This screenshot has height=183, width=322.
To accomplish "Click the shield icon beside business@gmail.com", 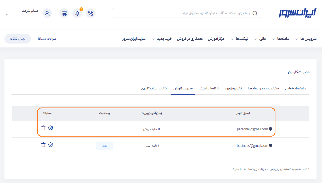I will click(271, 146).
